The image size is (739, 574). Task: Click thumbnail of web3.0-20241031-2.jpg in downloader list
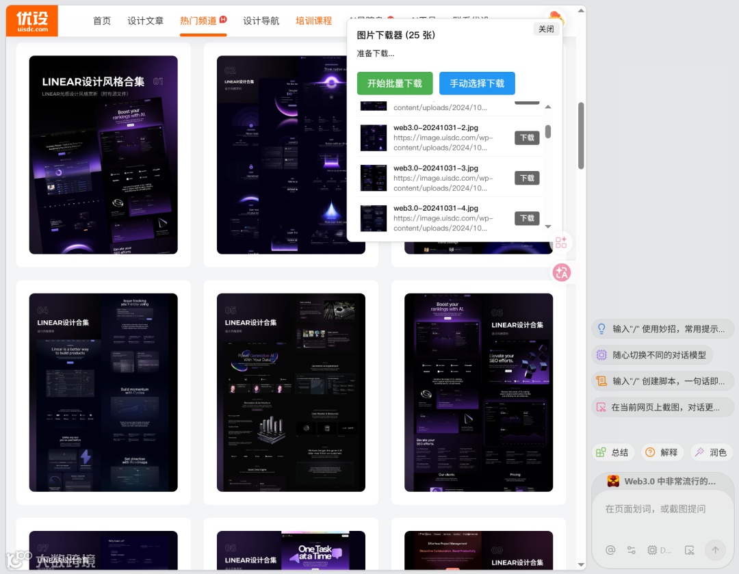374,138
